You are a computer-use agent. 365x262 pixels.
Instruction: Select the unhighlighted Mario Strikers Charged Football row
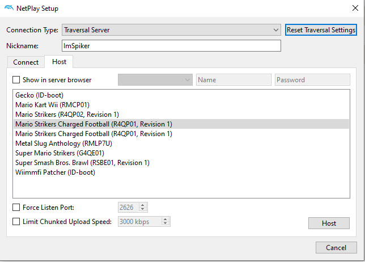(x=181, y=134)
